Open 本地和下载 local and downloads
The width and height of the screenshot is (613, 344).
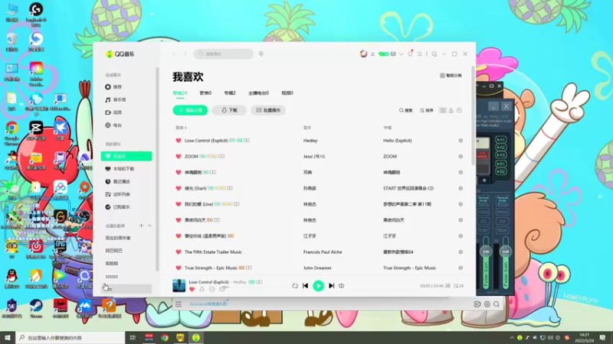coord(120,169)
